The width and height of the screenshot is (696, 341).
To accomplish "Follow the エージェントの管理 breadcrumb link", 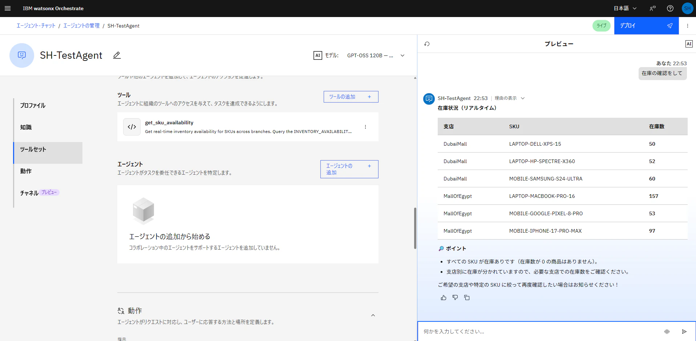I will 81,26.
